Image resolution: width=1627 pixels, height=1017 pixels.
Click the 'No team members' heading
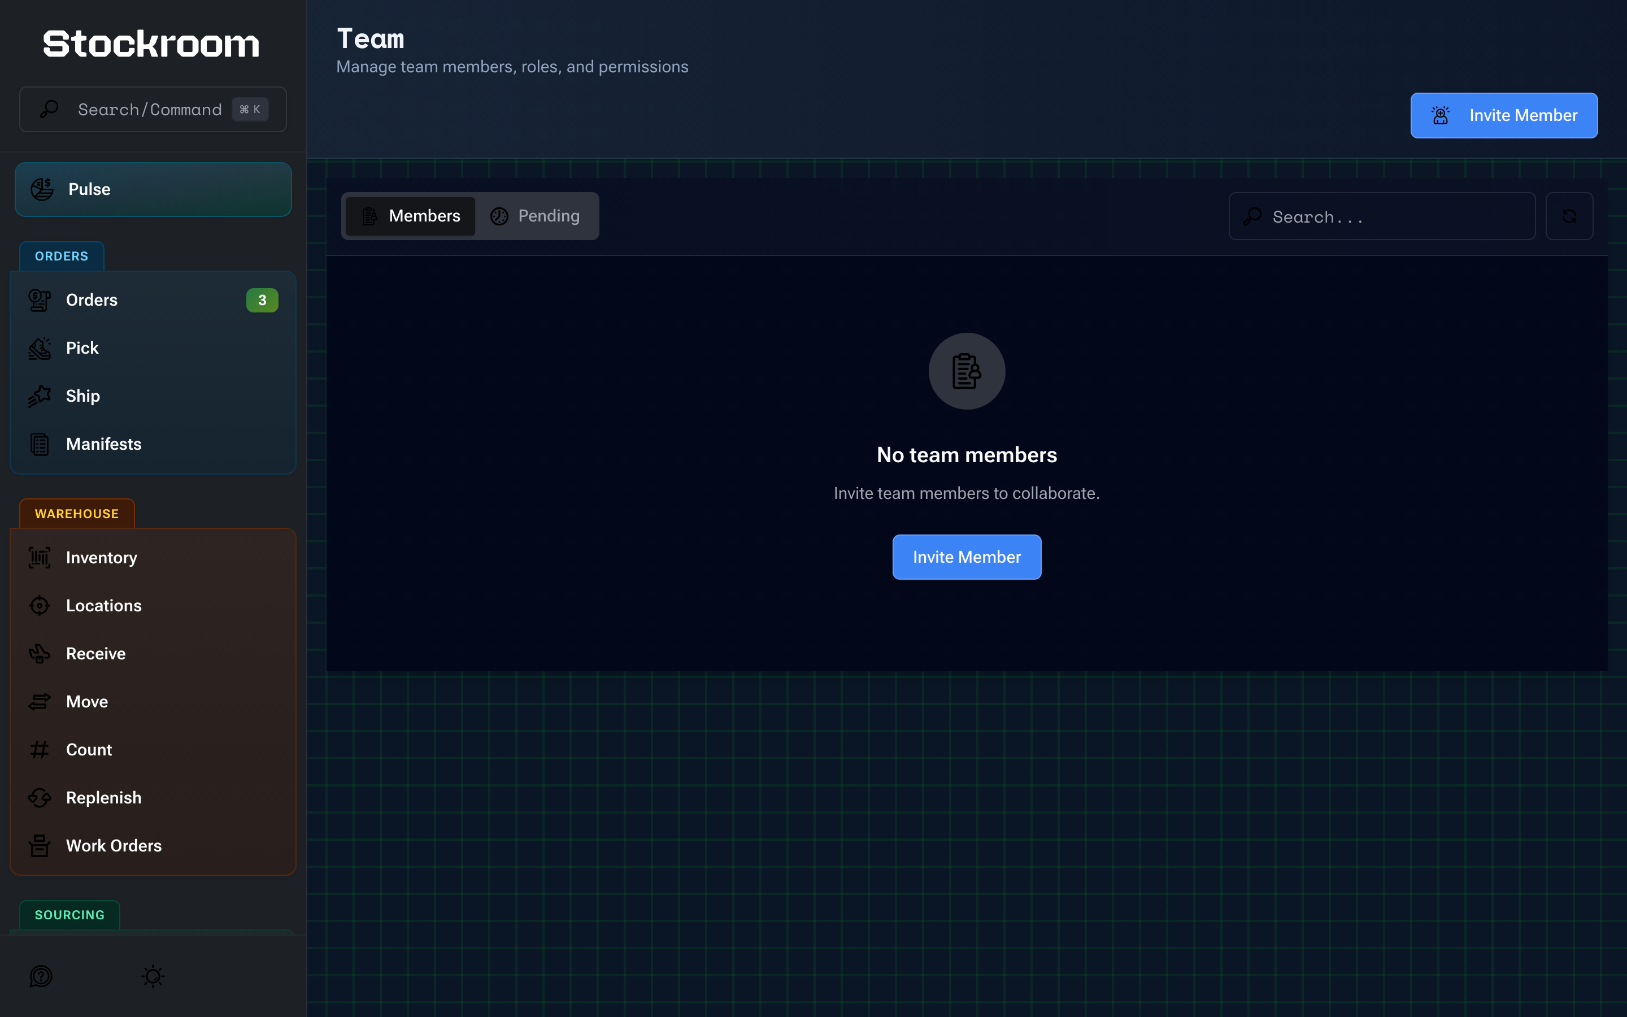(x=967, y=455)
